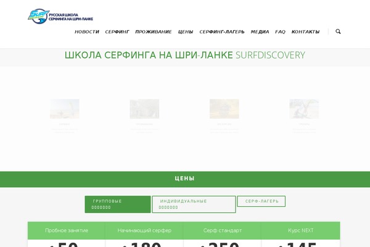Open the МЕДИА menu item
The height and width of the screenshot is (247, 370).
260,31
